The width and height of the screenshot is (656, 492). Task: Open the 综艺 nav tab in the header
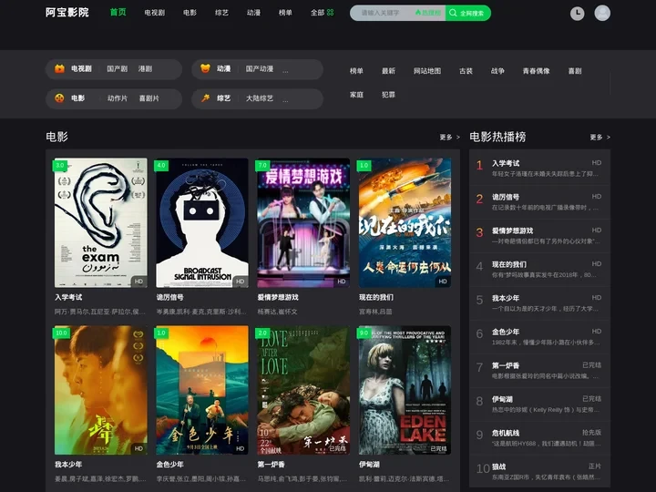[x=221, y=13]
